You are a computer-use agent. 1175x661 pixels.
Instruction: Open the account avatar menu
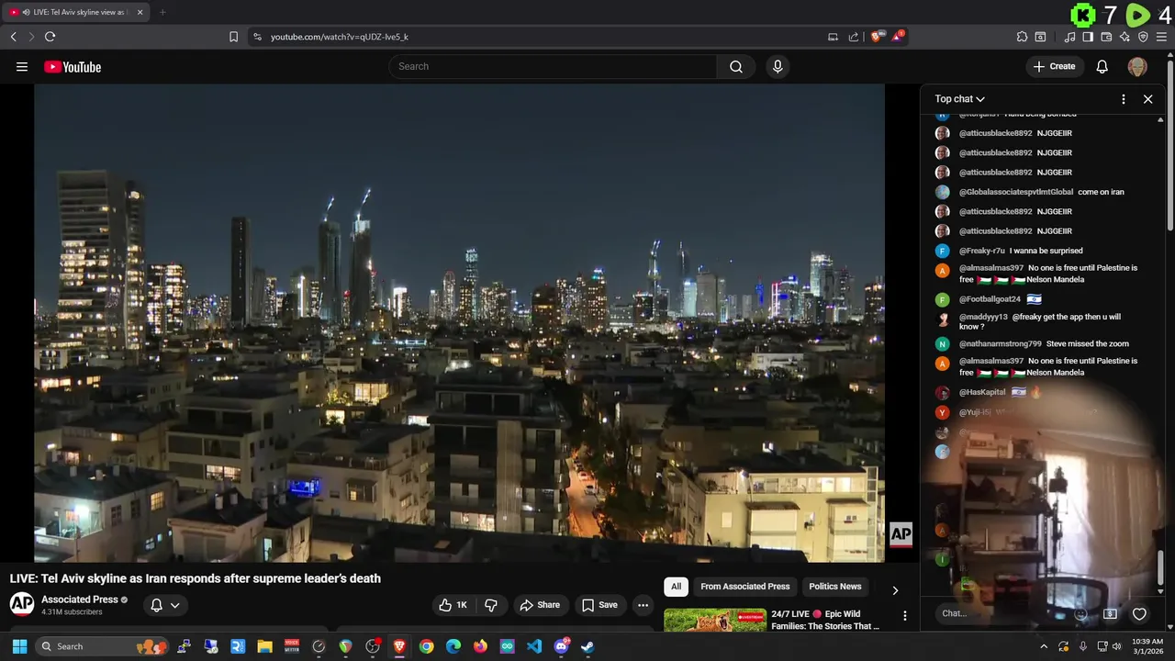1137,66
